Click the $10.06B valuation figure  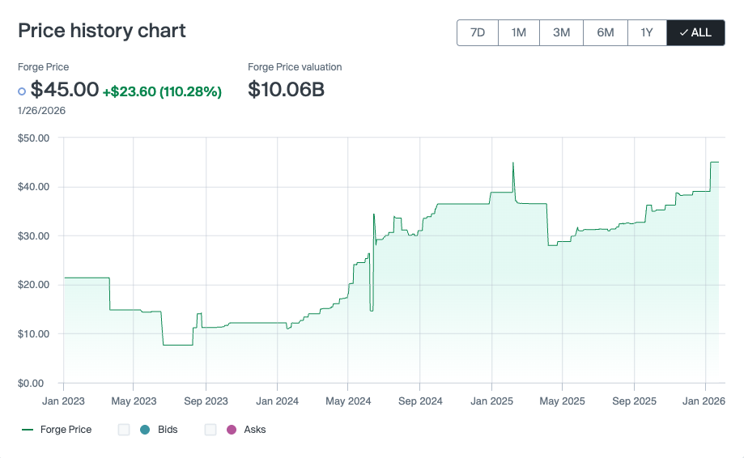(286, 89)
